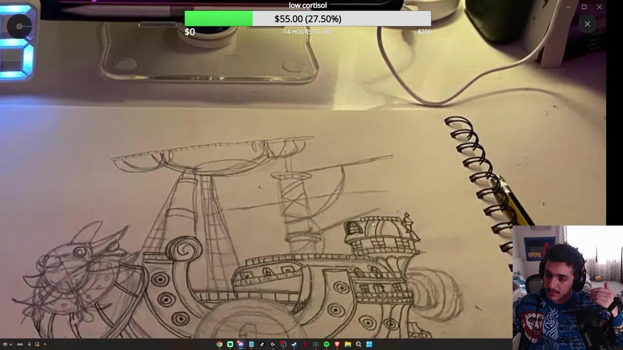This screenshot has width=623, height=350.
Task: Click the '-14 HOURS TO GO' label
Action: tap(306, 32)
